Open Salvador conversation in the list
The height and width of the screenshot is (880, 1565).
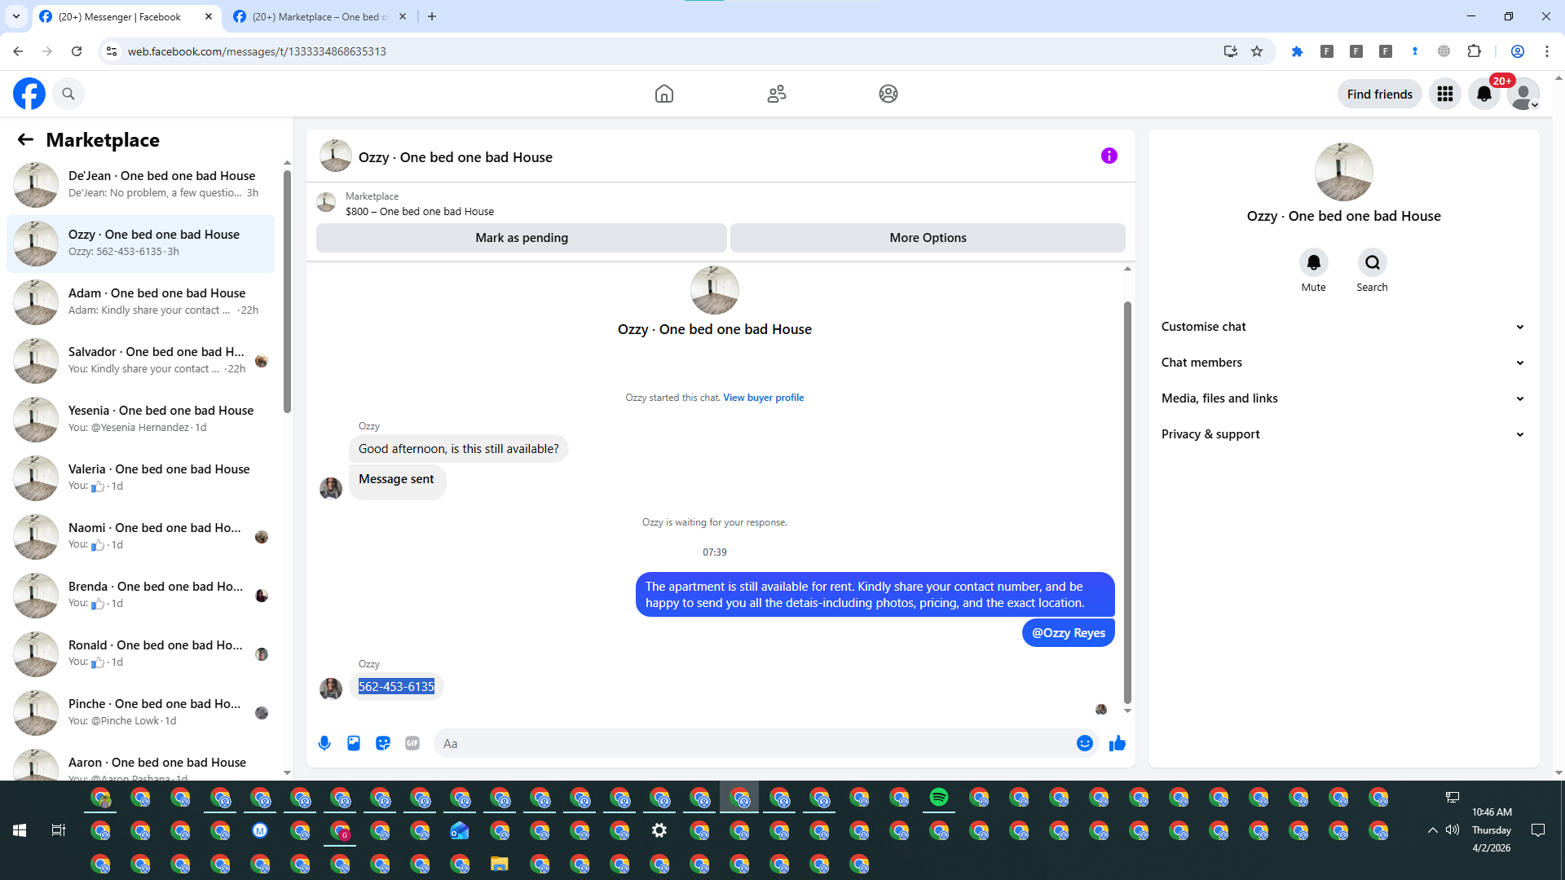[x=141, y=361]
